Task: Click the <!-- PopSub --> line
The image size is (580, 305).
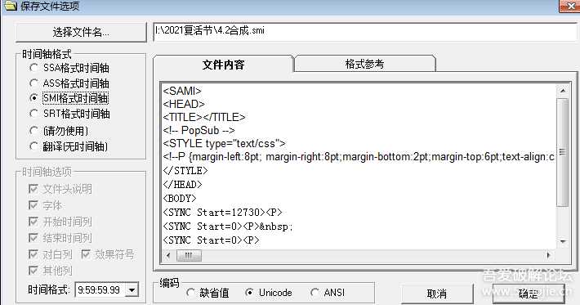Action: coord(199,130)
